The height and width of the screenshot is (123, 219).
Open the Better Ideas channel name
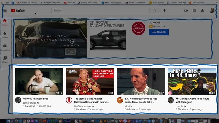click(x=29, y=103)
